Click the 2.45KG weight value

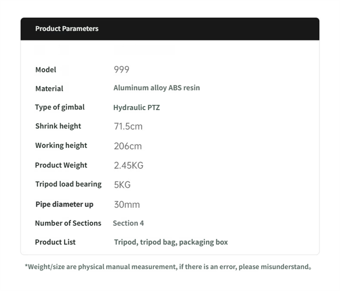click(129, 165)
